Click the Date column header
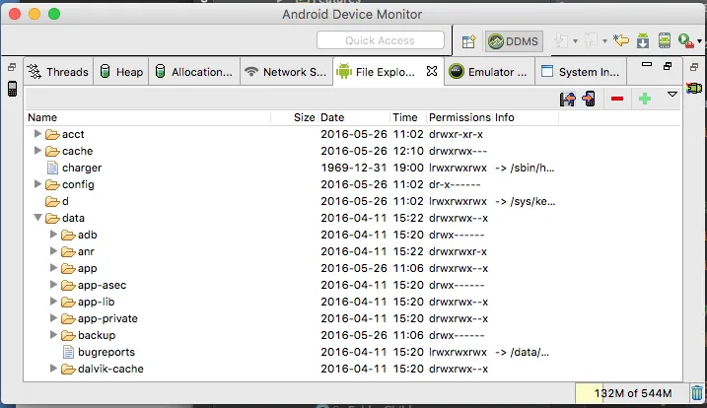Viewport: 707px width, 408px height. click(x=354, y=117)
